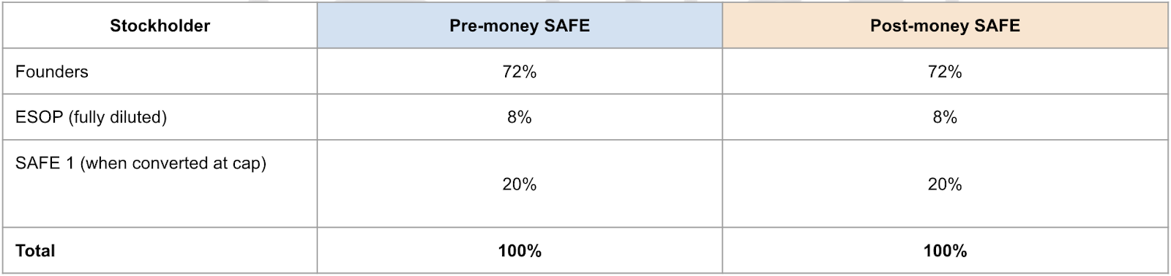
Task: Click the SAFE 1 (when converted at cap) label
Action: [x=141, y=163]
